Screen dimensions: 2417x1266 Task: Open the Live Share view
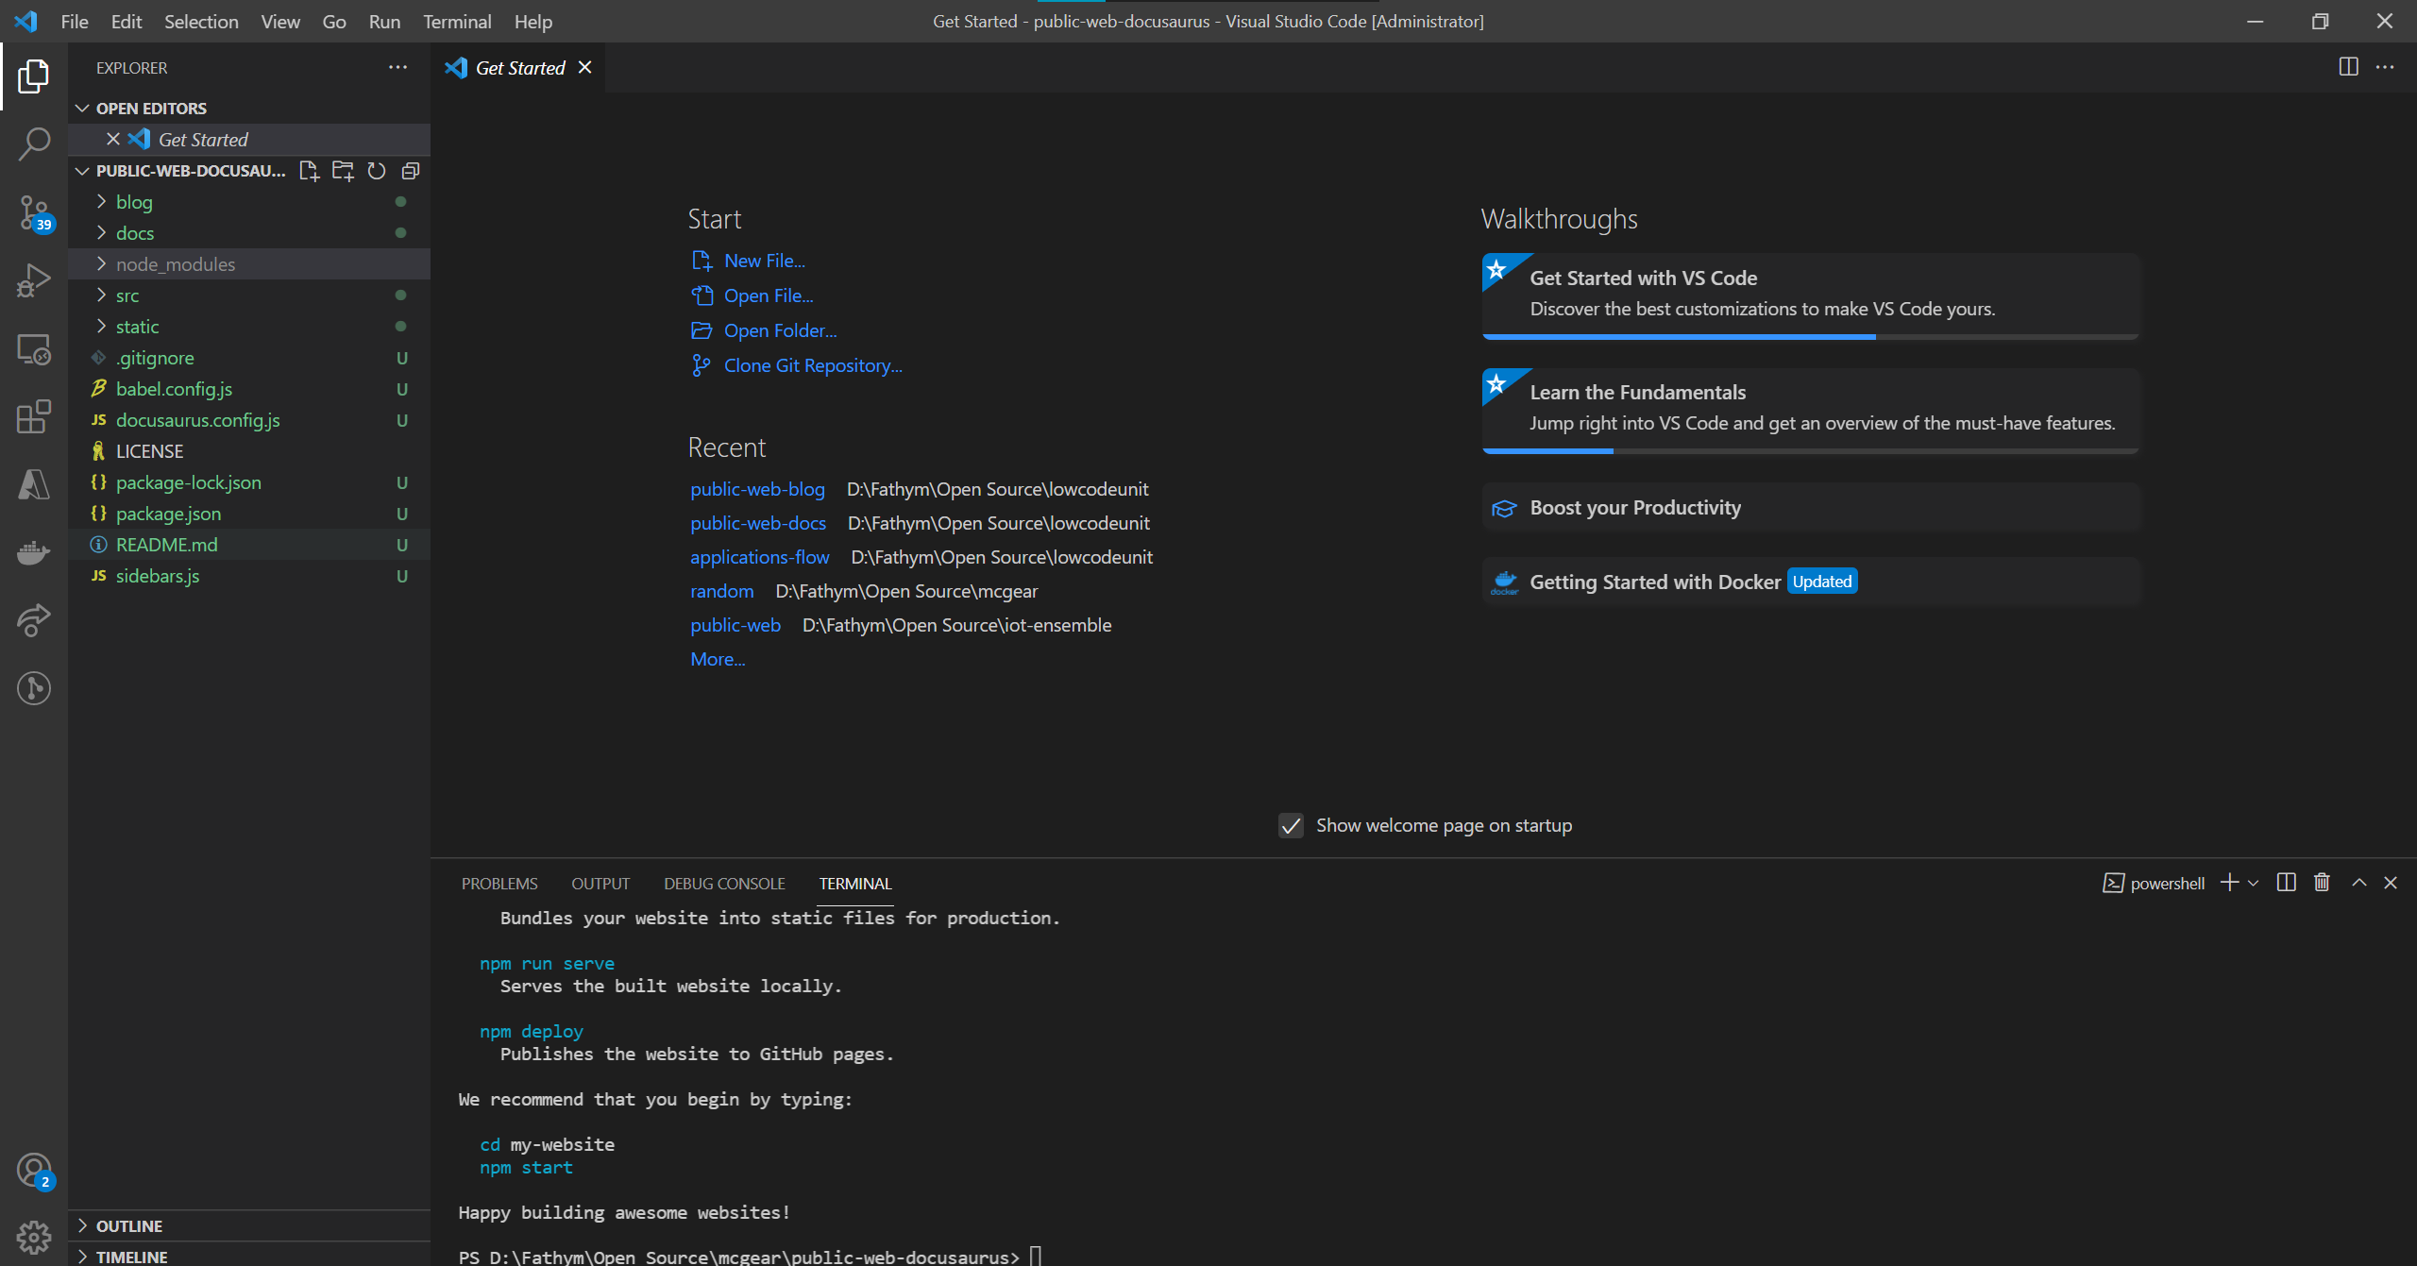(34, 620)
